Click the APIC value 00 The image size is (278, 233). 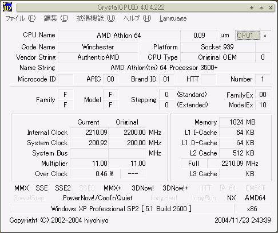[x=110, y=79]
